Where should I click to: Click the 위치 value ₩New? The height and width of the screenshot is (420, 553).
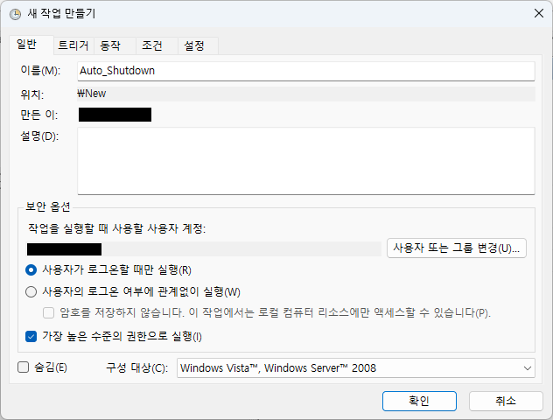[92, 94]
